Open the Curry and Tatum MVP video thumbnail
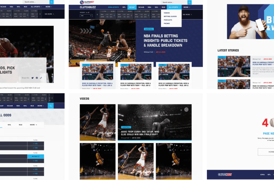This screenshot has height=180, width=274. (155, 122)
